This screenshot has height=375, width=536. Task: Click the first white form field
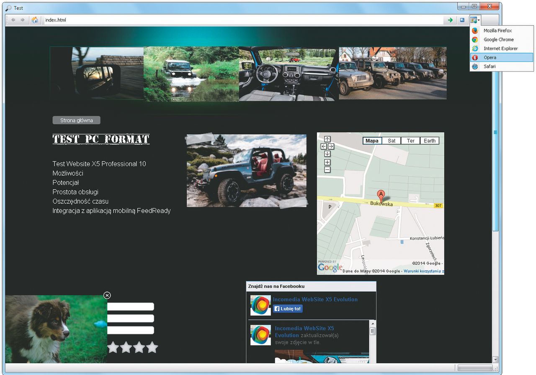[131, 307]
